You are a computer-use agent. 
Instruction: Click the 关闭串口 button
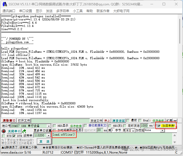click(14, 131)
